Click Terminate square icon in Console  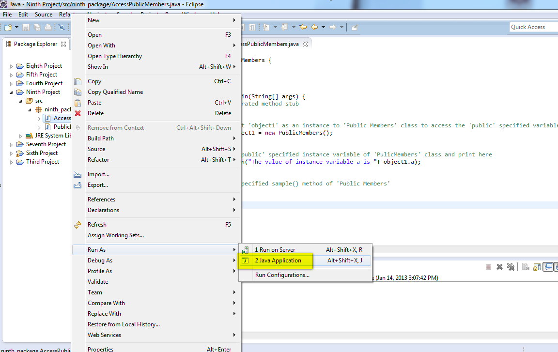pyautogui.click(x=488, y=267)
